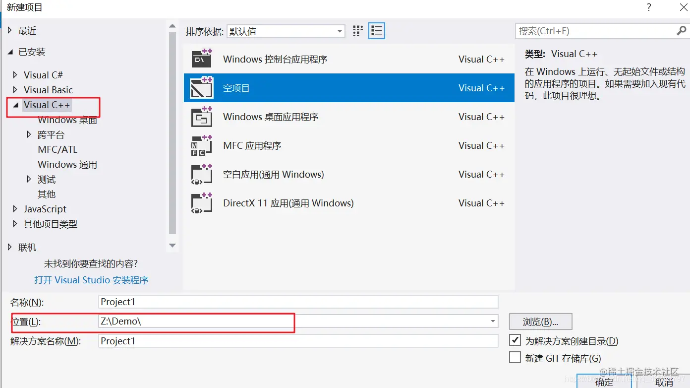The width and height of the screenshot is (690, 388).
Task: Select the Windows console application template icon
Action: tap(202, 59)
